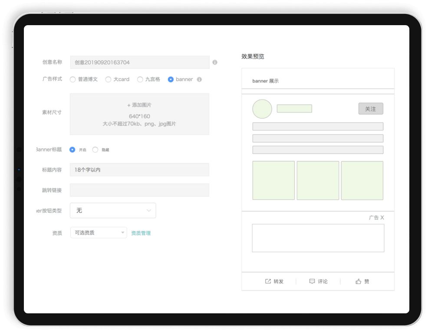The height and width of the screenshot is (332, 428).
Task: Open the 资质管理 link
Action: click(x=141, y=233)
